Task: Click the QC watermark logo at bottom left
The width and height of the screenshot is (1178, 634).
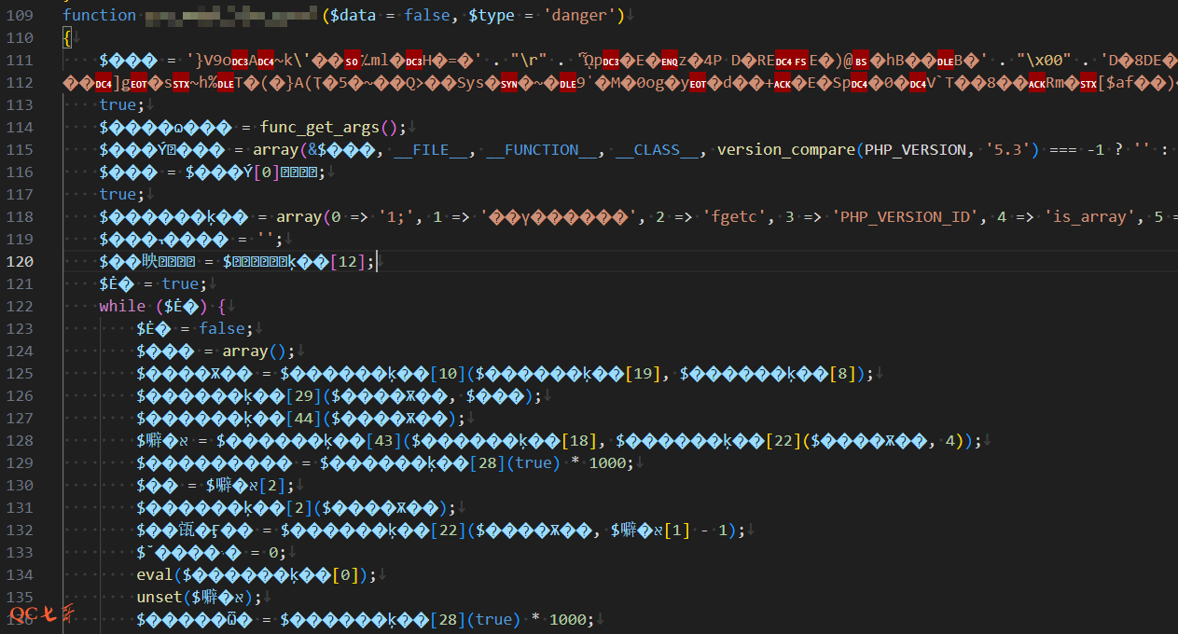Action: pos(41,614)
